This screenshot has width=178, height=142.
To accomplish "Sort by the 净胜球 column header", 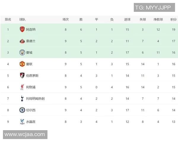I will [158, 20].
